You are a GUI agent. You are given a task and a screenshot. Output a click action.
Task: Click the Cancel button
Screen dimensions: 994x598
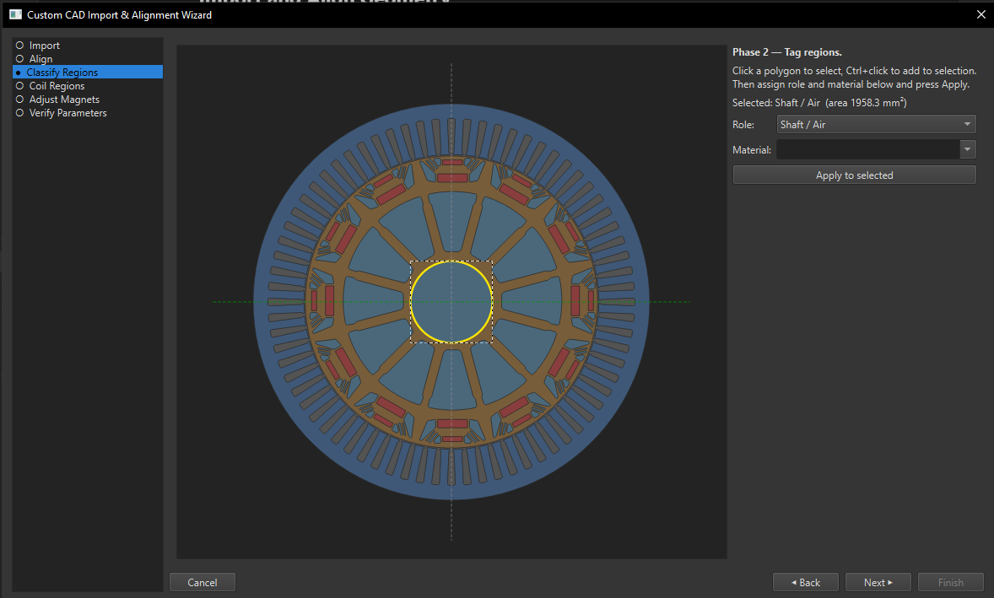[203, 582]
